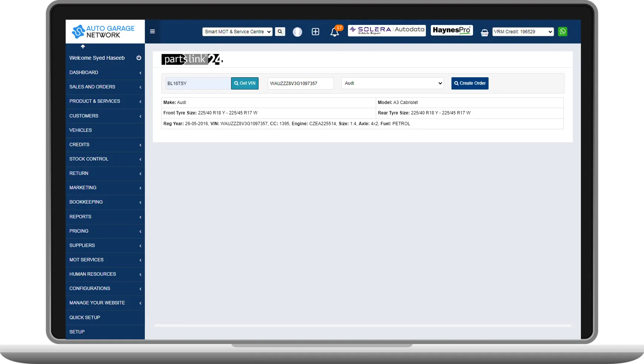This screenshot has width=644, height=364.
Task: Open the Audi make dropdown
Action: coord(392,83)
